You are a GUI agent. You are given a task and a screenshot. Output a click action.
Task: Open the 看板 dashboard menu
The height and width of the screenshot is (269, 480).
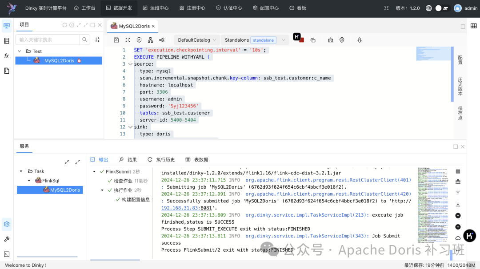(298, 8)
